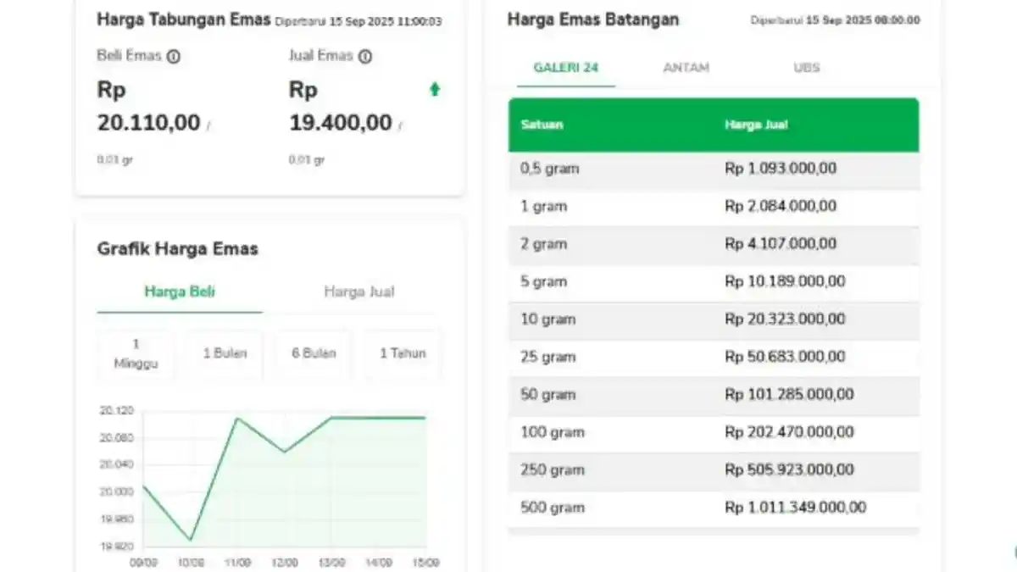1017x572 pixels.
Task: Click price Rp 101.285.000,00
Action: tap(789, 394)
